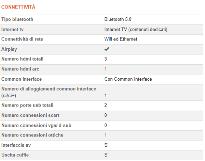205x161 pixels.
Task: Click the green Airplay checkmark icon
Action: tap(107, 49)
